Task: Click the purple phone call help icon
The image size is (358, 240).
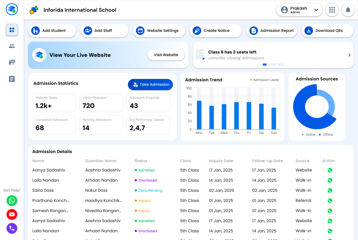Action: 12,228
